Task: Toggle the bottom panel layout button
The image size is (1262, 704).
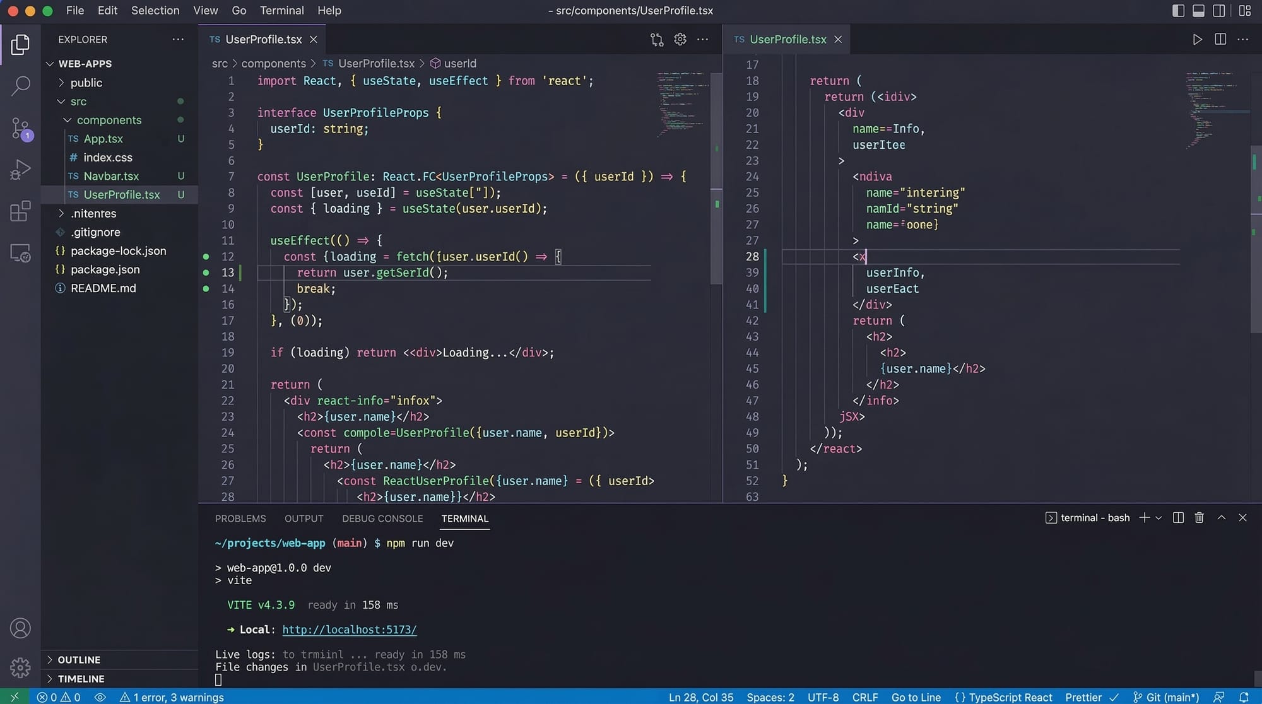Action: tap(1198, 10)
